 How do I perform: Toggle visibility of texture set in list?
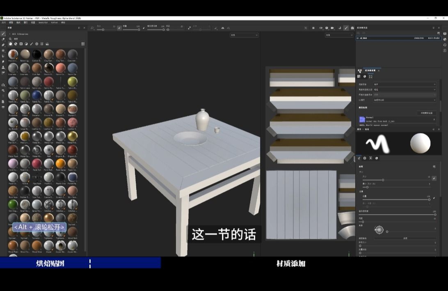pos(358,38)
